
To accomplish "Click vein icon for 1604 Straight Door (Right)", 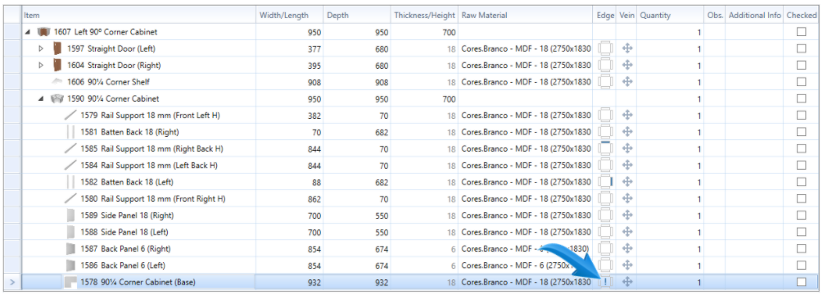I will 627,66.
